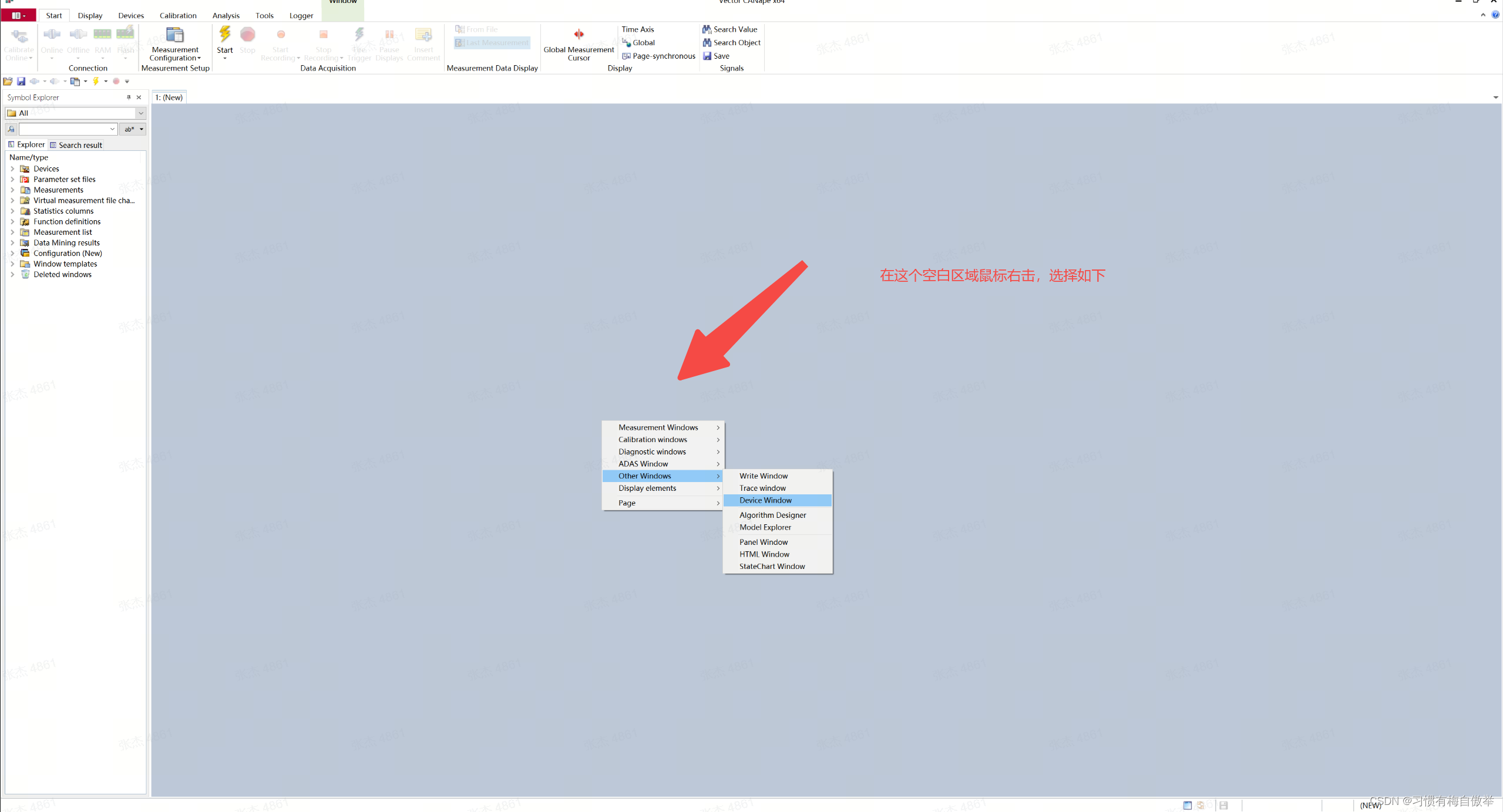Screen dimensions: 1503x812
Task: Click the Symbol Explorer search icon
Action: click(11, 129)
